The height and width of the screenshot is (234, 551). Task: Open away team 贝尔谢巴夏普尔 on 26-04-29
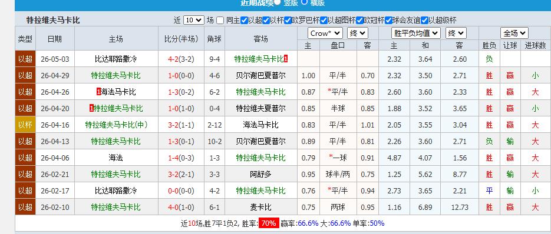[260, 75]
